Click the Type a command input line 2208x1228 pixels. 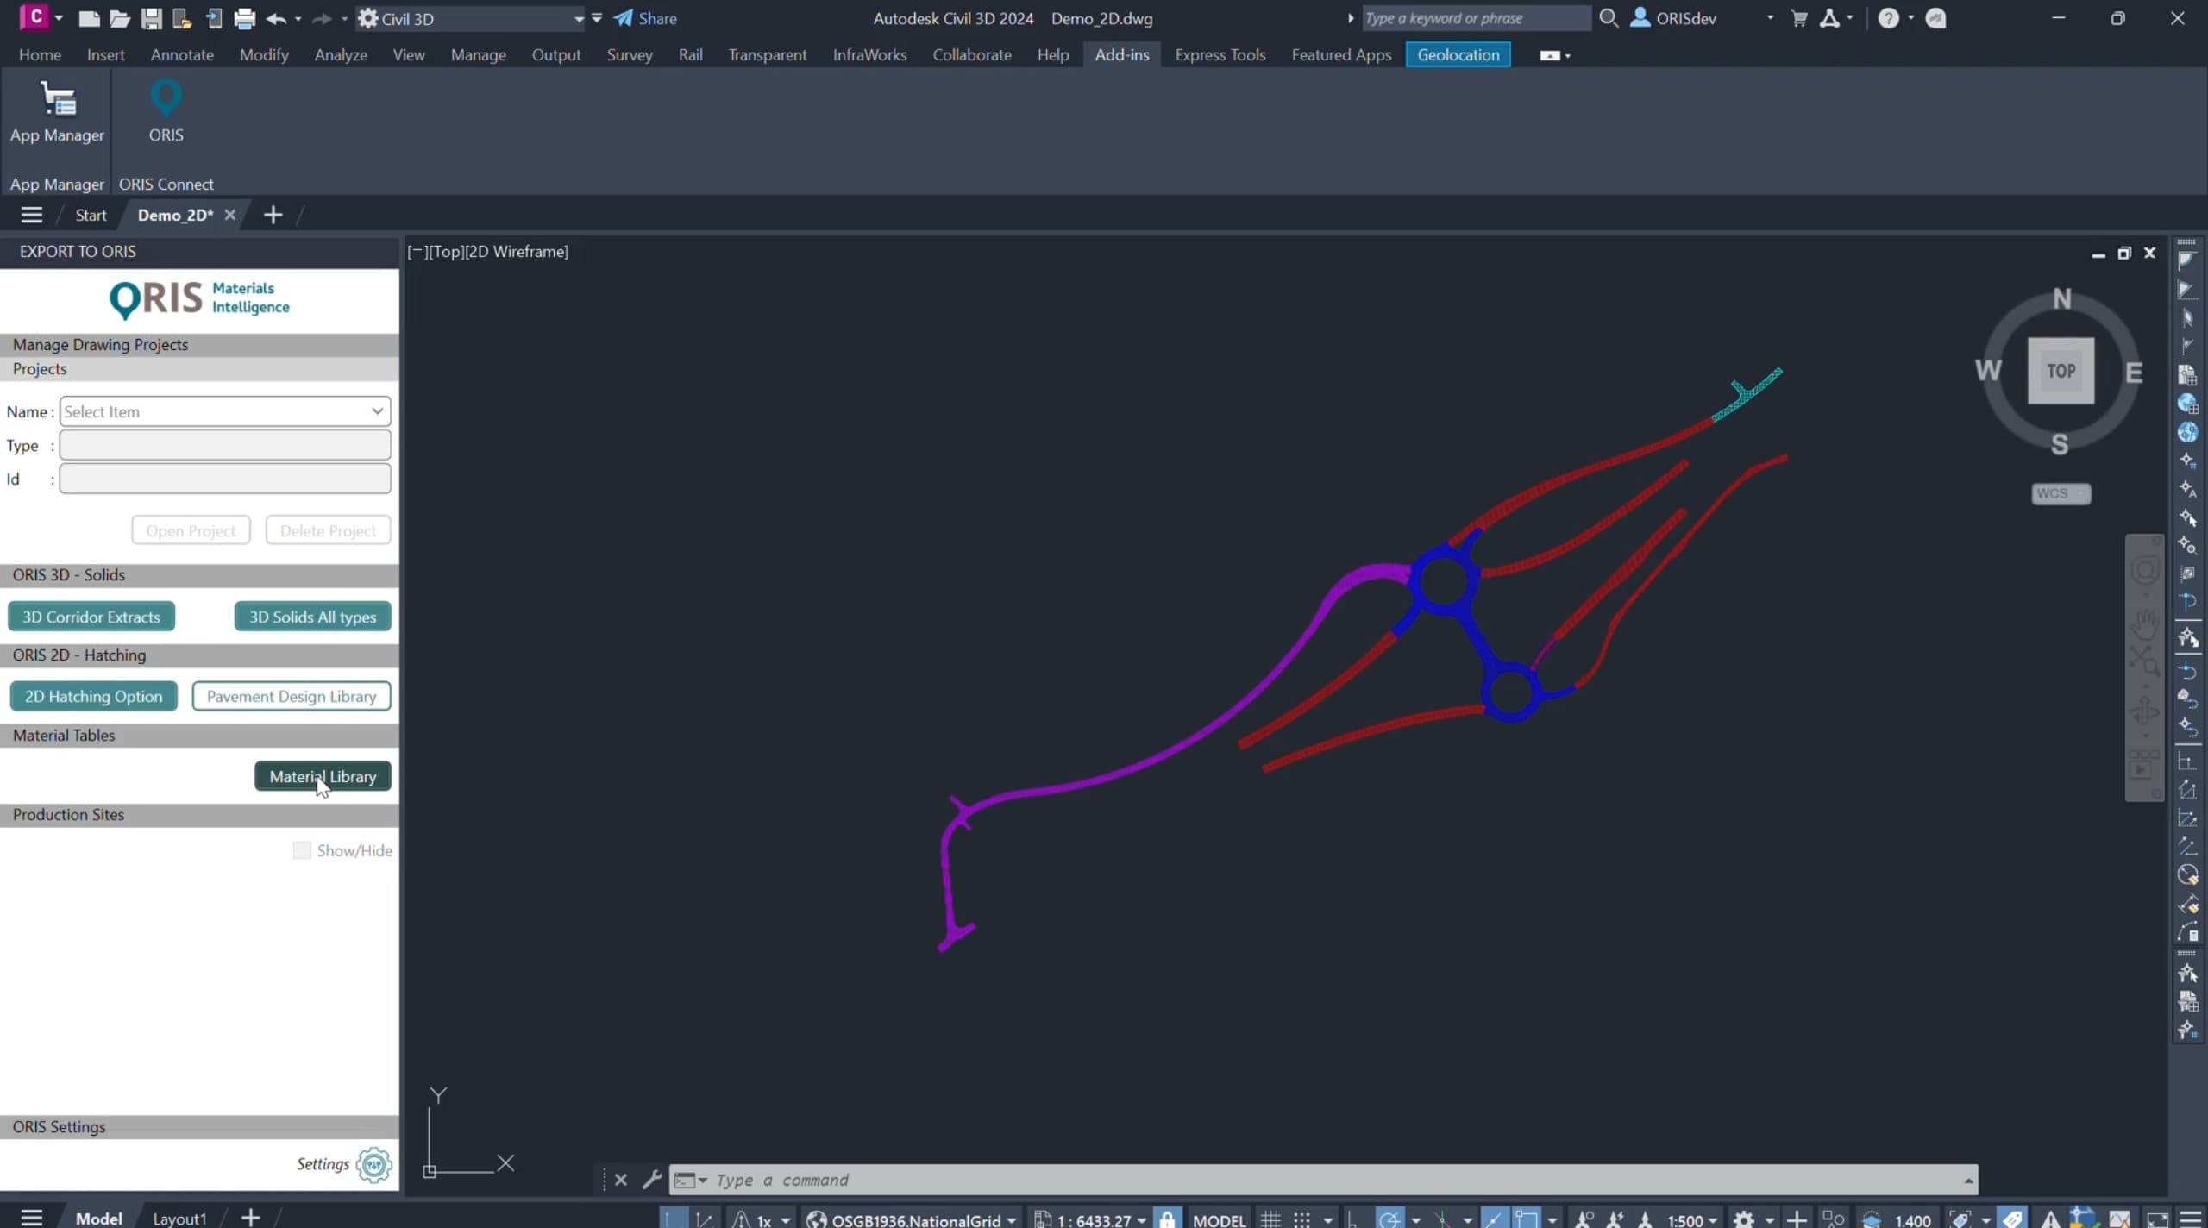(1323, 1180)
